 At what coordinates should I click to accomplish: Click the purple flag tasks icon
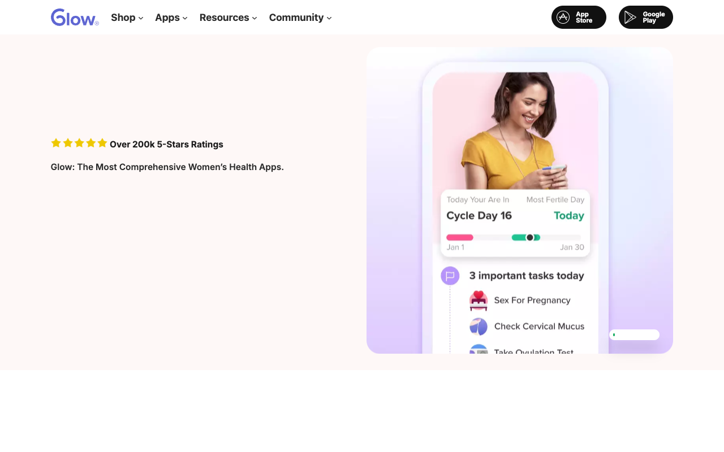[x=450, y=276]
